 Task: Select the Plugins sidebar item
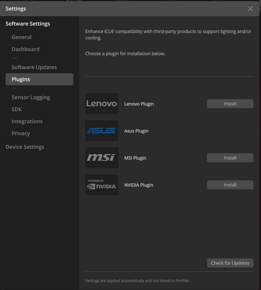click(x=39, y=79)
